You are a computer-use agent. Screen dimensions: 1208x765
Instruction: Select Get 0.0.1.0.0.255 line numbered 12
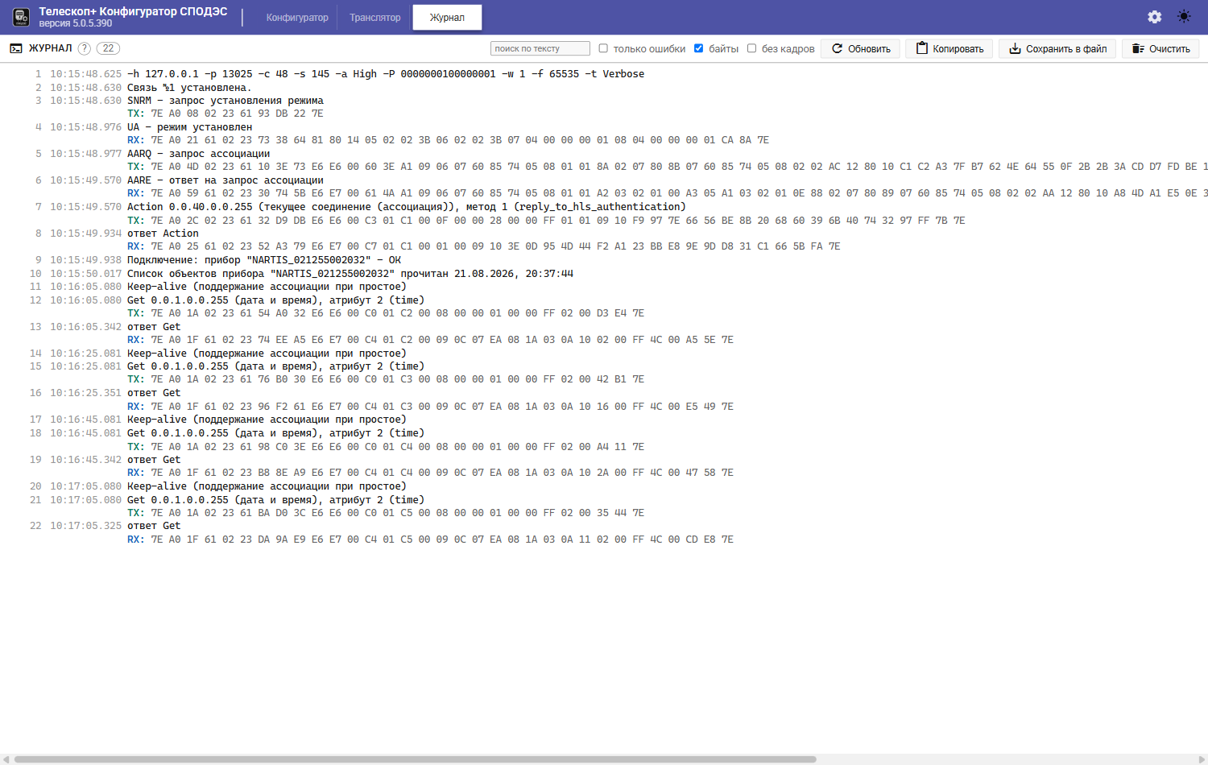275,300
